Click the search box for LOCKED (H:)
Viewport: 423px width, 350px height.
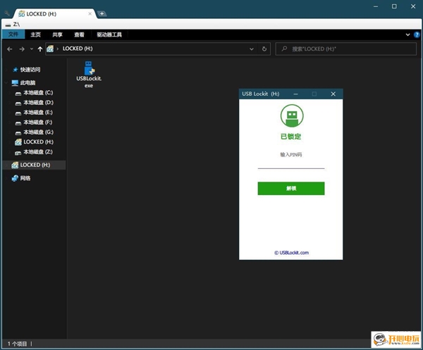346,49
